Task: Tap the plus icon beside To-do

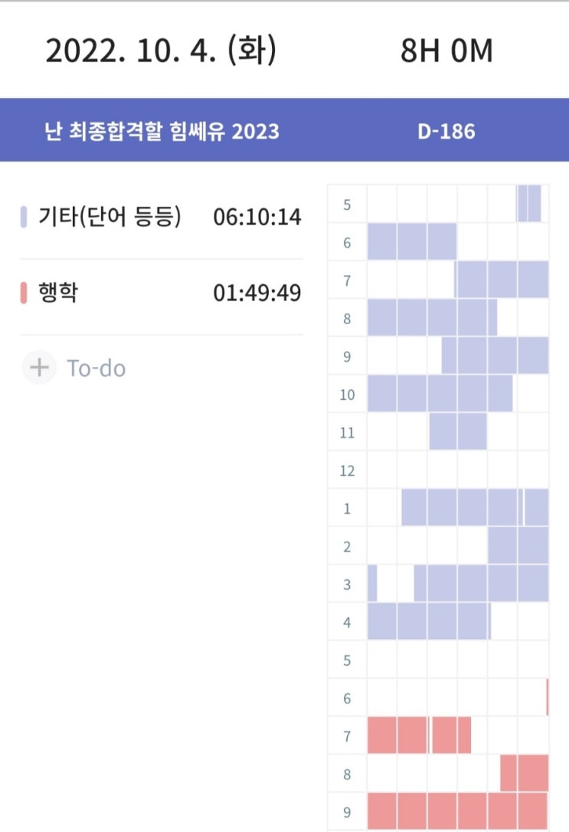Action: coord(38,368)
